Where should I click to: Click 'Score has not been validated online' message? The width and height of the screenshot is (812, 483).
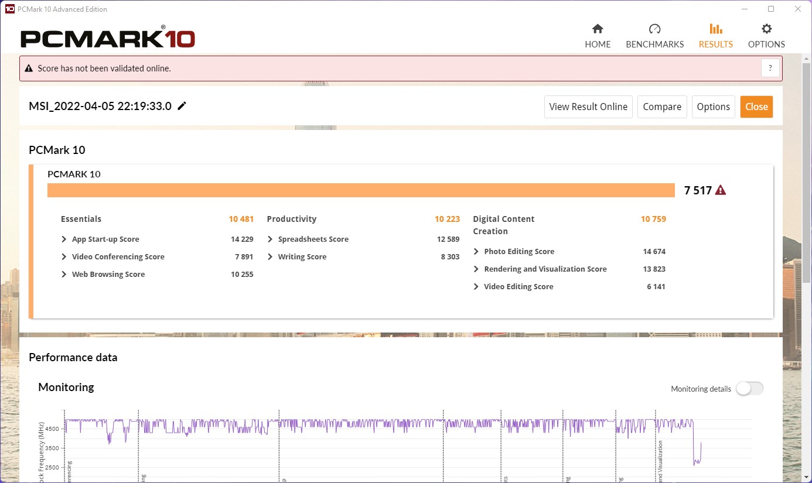104,68
